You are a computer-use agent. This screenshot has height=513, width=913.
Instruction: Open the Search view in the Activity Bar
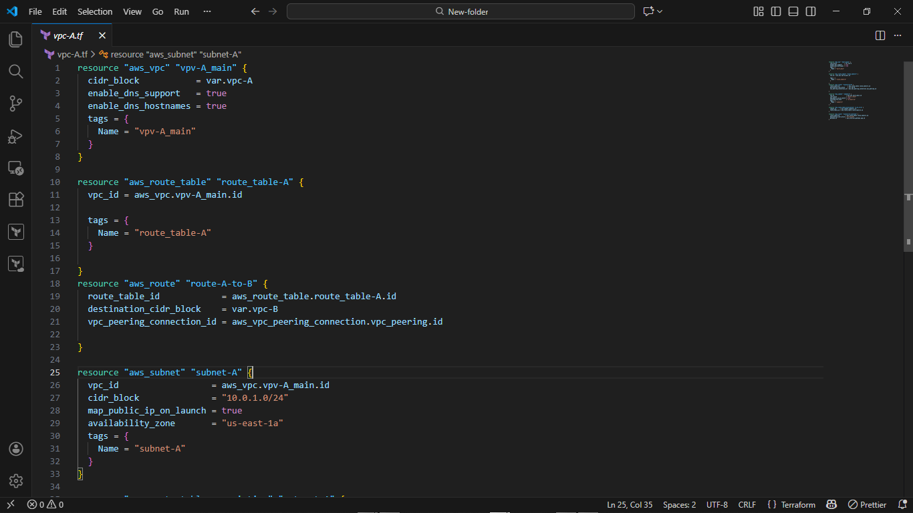[x=15, y=71]
